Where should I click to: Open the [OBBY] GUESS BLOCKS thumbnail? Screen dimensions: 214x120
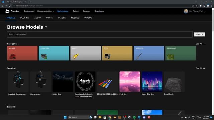click(107, 82)
